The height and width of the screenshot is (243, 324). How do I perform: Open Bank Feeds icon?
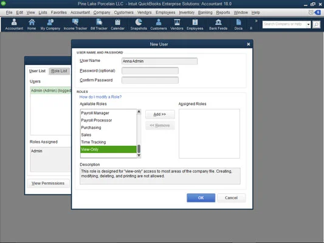coord(218,24)
